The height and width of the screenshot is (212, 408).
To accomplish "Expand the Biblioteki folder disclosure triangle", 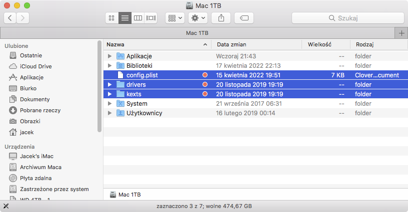I will 110,66.
